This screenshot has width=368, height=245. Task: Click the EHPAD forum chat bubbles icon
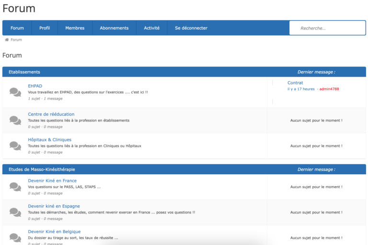tap(15, 92)
